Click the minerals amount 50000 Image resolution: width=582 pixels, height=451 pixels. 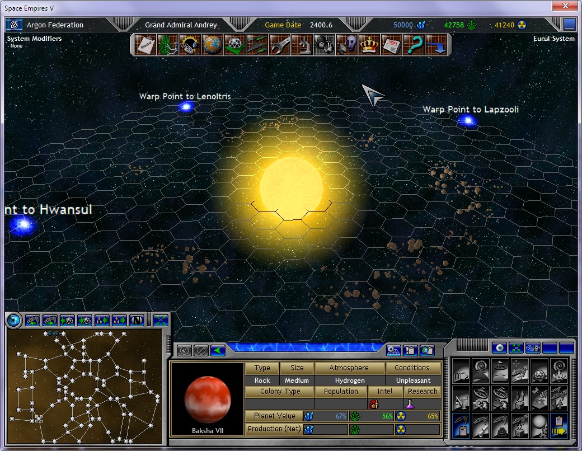pyautogui.click(x=403, y=25)
